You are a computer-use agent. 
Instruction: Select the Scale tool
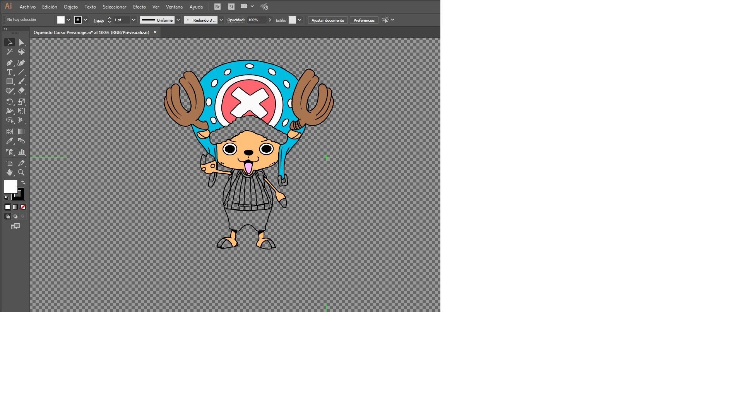pos(22,102)
